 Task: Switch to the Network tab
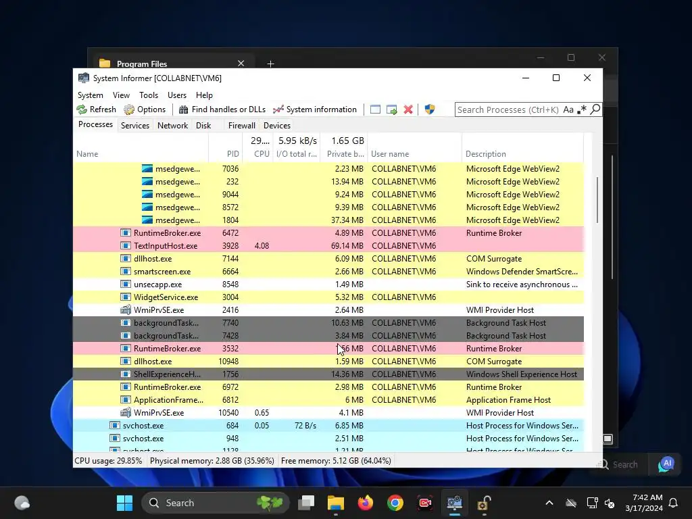tap(172, 125)
